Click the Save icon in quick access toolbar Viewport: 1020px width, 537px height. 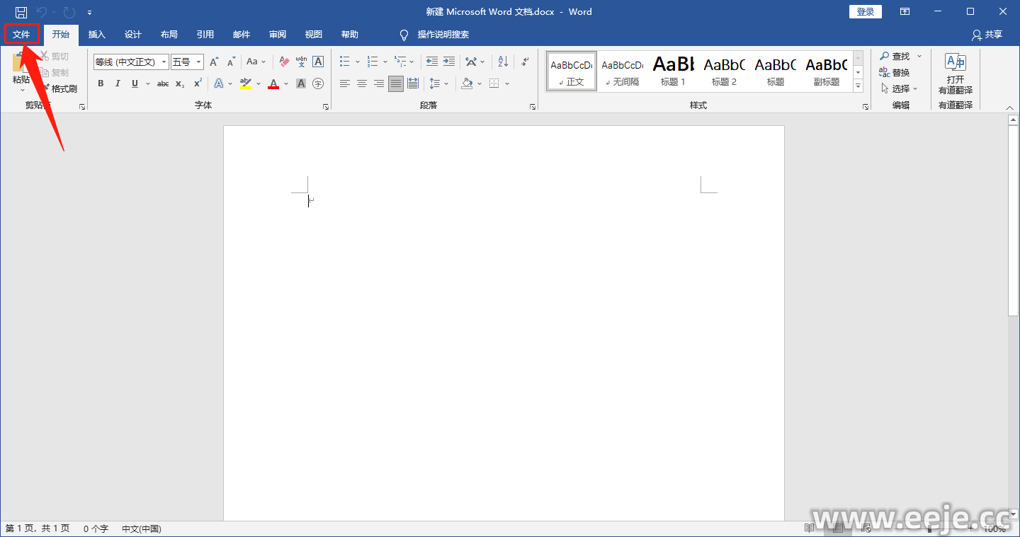21,12
